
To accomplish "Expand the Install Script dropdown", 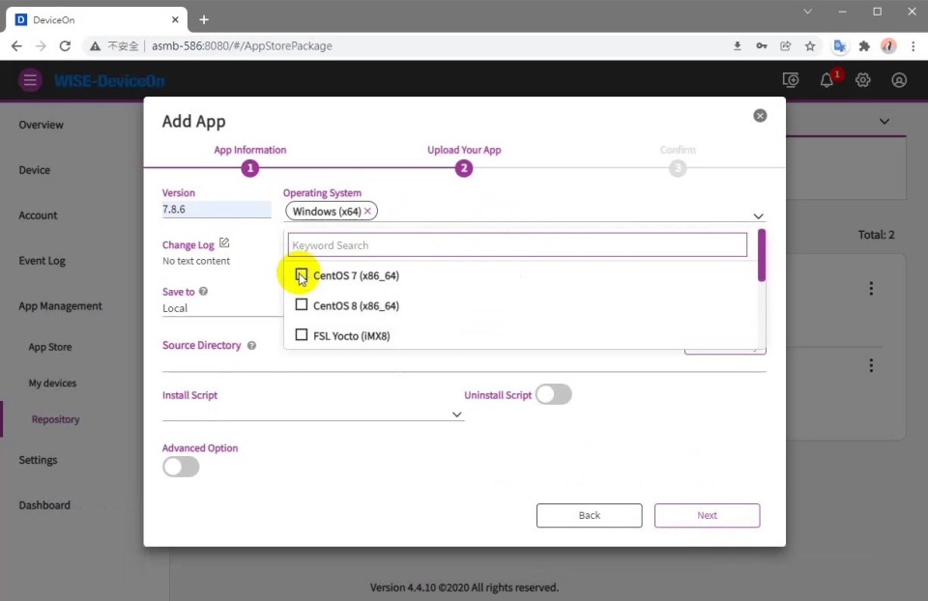I will point(457,415).
